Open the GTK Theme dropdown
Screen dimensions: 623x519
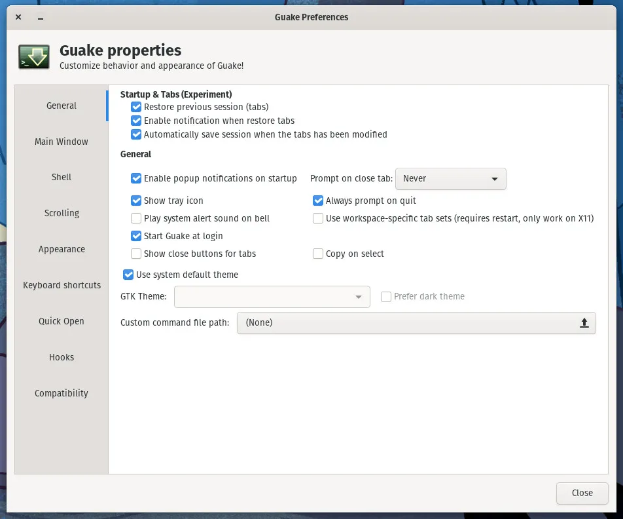pyautogui.click(x=272, y=296)
